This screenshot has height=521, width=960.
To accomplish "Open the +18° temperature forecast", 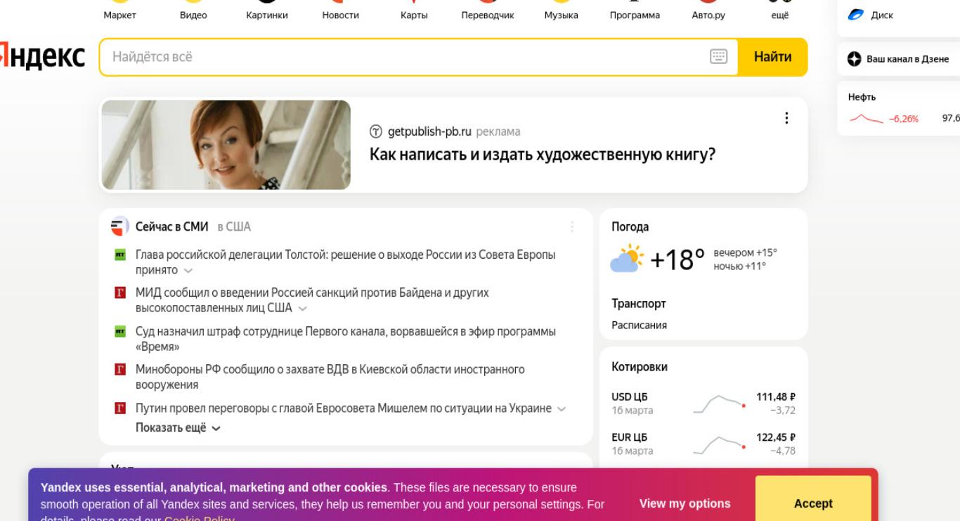I will [x=677, y=260].
